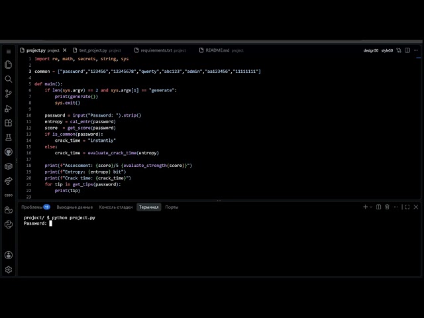The height and width of the screenshot is (318, 424).
Task: Run style50 on the file
Action: point(387,50)
